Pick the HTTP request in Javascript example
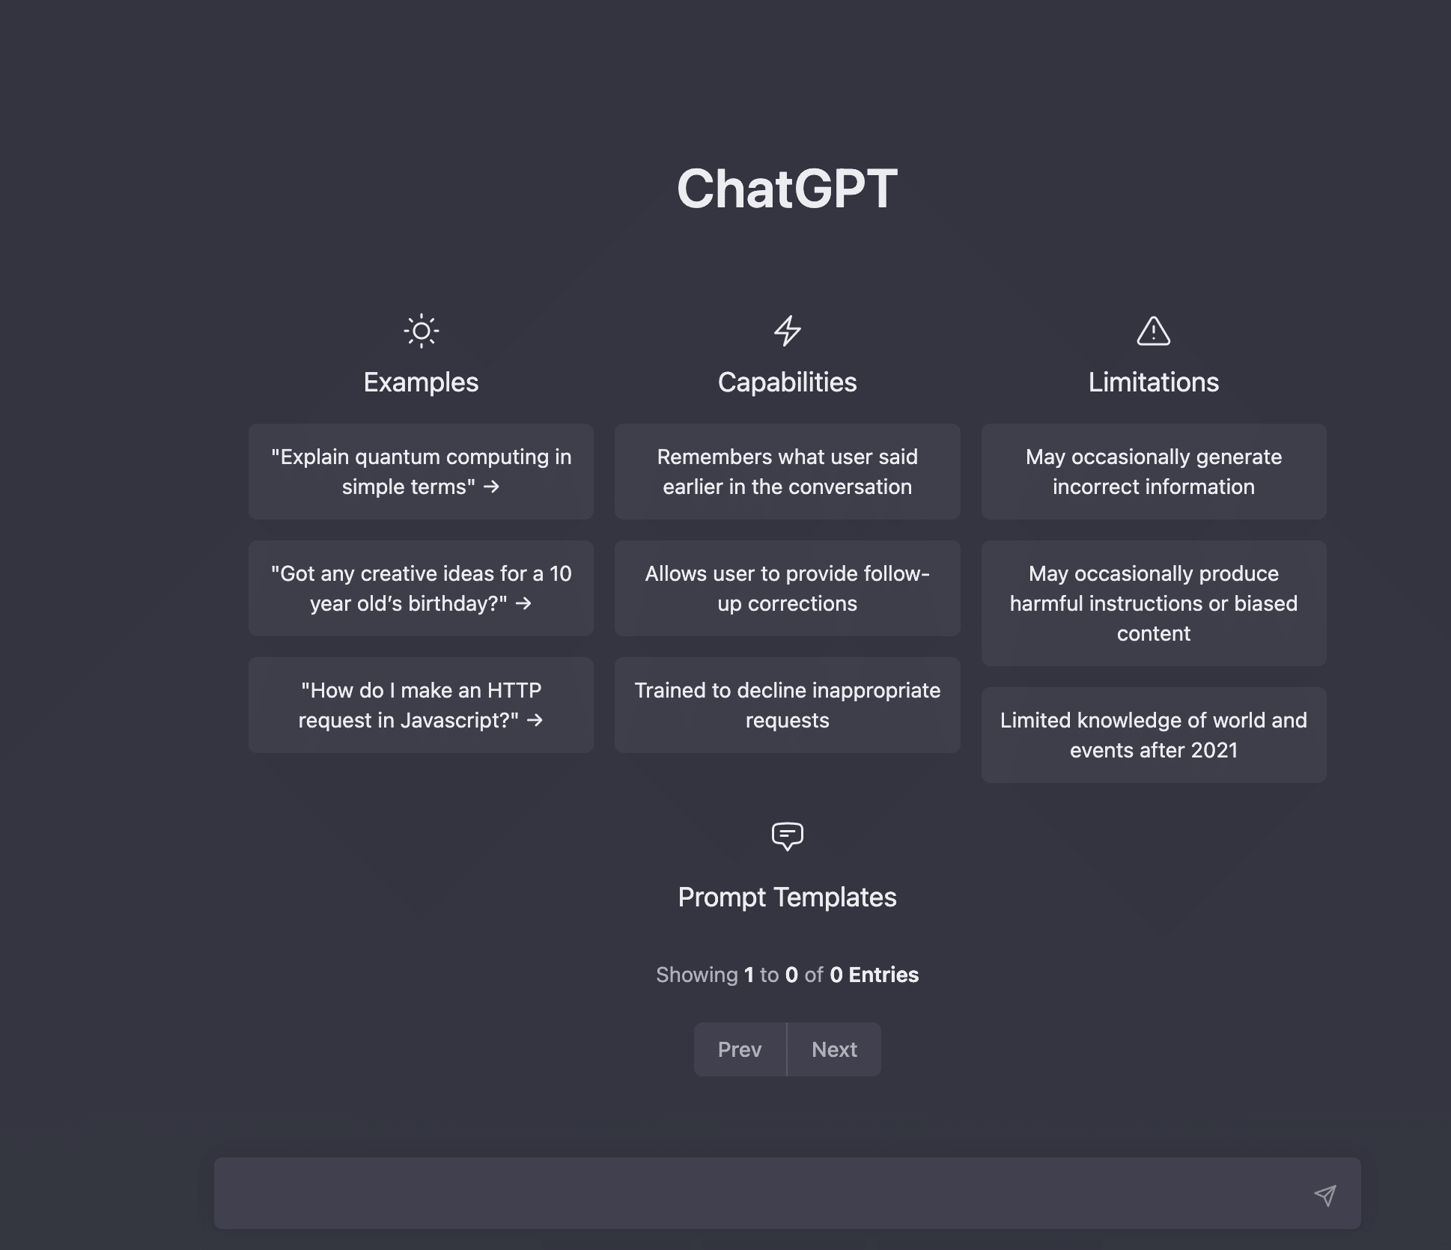 (421, 705)
